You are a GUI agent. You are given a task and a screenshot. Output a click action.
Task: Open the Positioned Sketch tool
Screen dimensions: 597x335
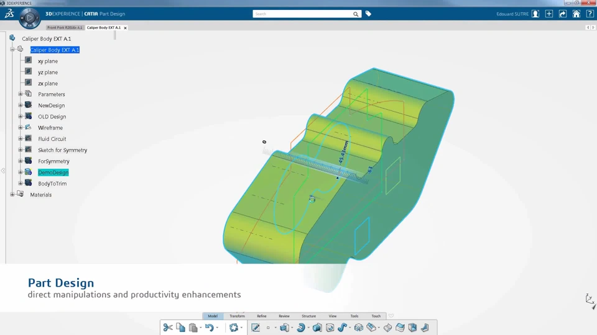(256, 328)
